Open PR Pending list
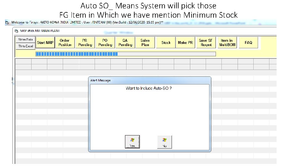Image resolution: width=297 pixels, height=167 pixels. (85, 43)
